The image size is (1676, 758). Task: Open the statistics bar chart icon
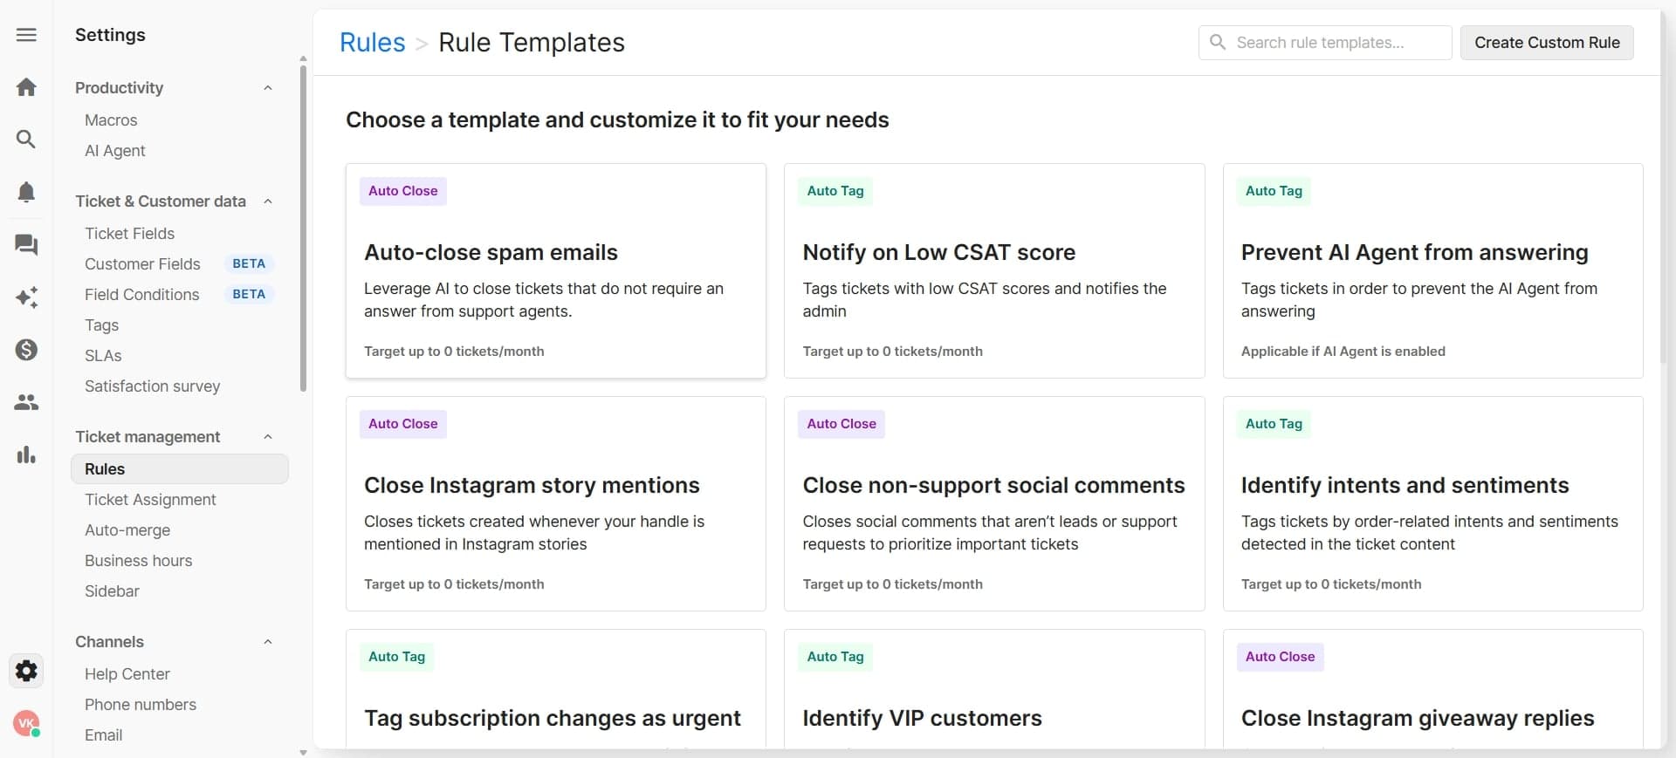[26, 454]
